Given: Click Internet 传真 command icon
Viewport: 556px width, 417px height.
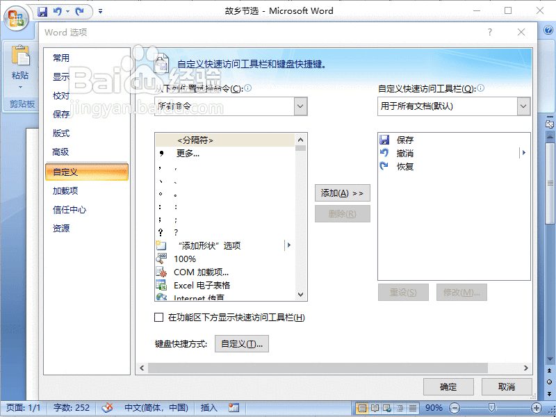Looking at the screenshot, I should (x=161, y=297).
